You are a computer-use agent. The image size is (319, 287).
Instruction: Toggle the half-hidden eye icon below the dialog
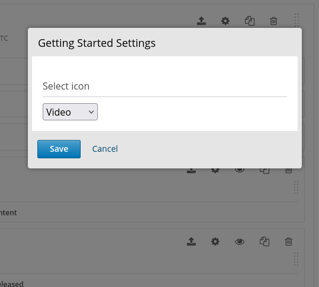240,170
